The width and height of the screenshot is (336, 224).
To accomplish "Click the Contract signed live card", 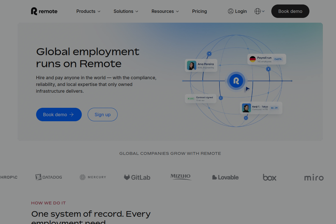I will click(200, 99).
